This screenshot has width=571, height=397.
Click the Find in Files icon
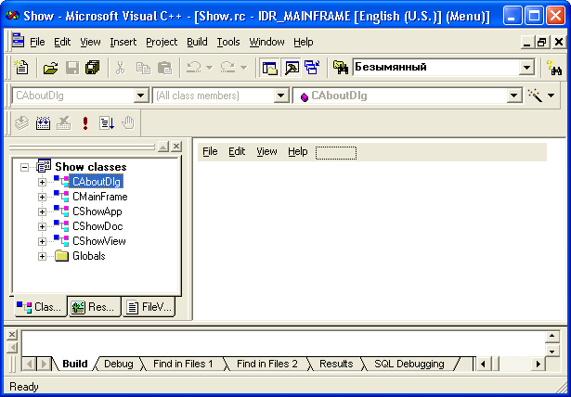click(x=341, y=68)
